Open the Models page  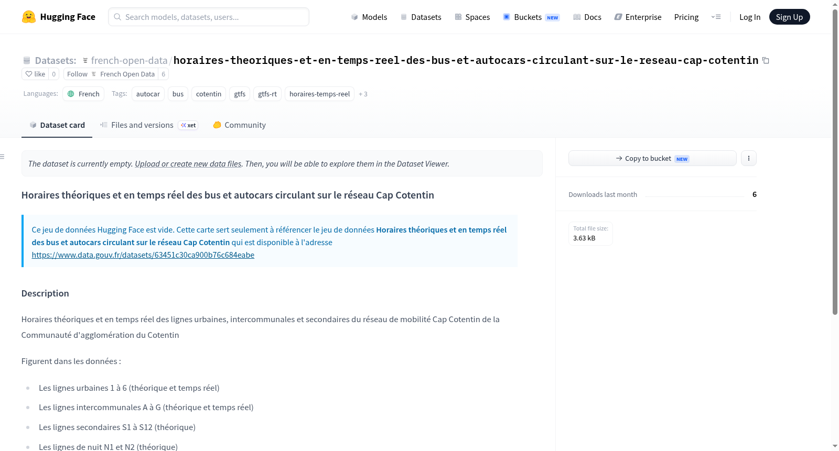(x=369, y=17)
